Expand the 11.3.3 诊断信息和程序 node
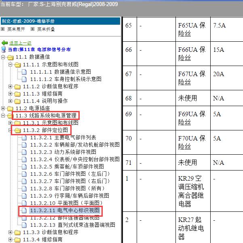The image size is (243, 243). [10, 232]
